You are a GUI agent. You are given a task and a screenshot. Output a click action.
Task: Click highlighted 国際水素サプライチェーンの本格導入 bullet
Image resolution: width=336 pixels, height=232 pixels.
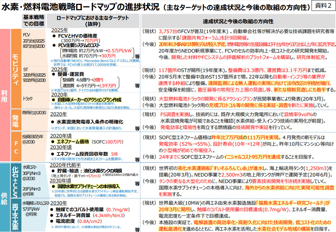click(86, 186)
